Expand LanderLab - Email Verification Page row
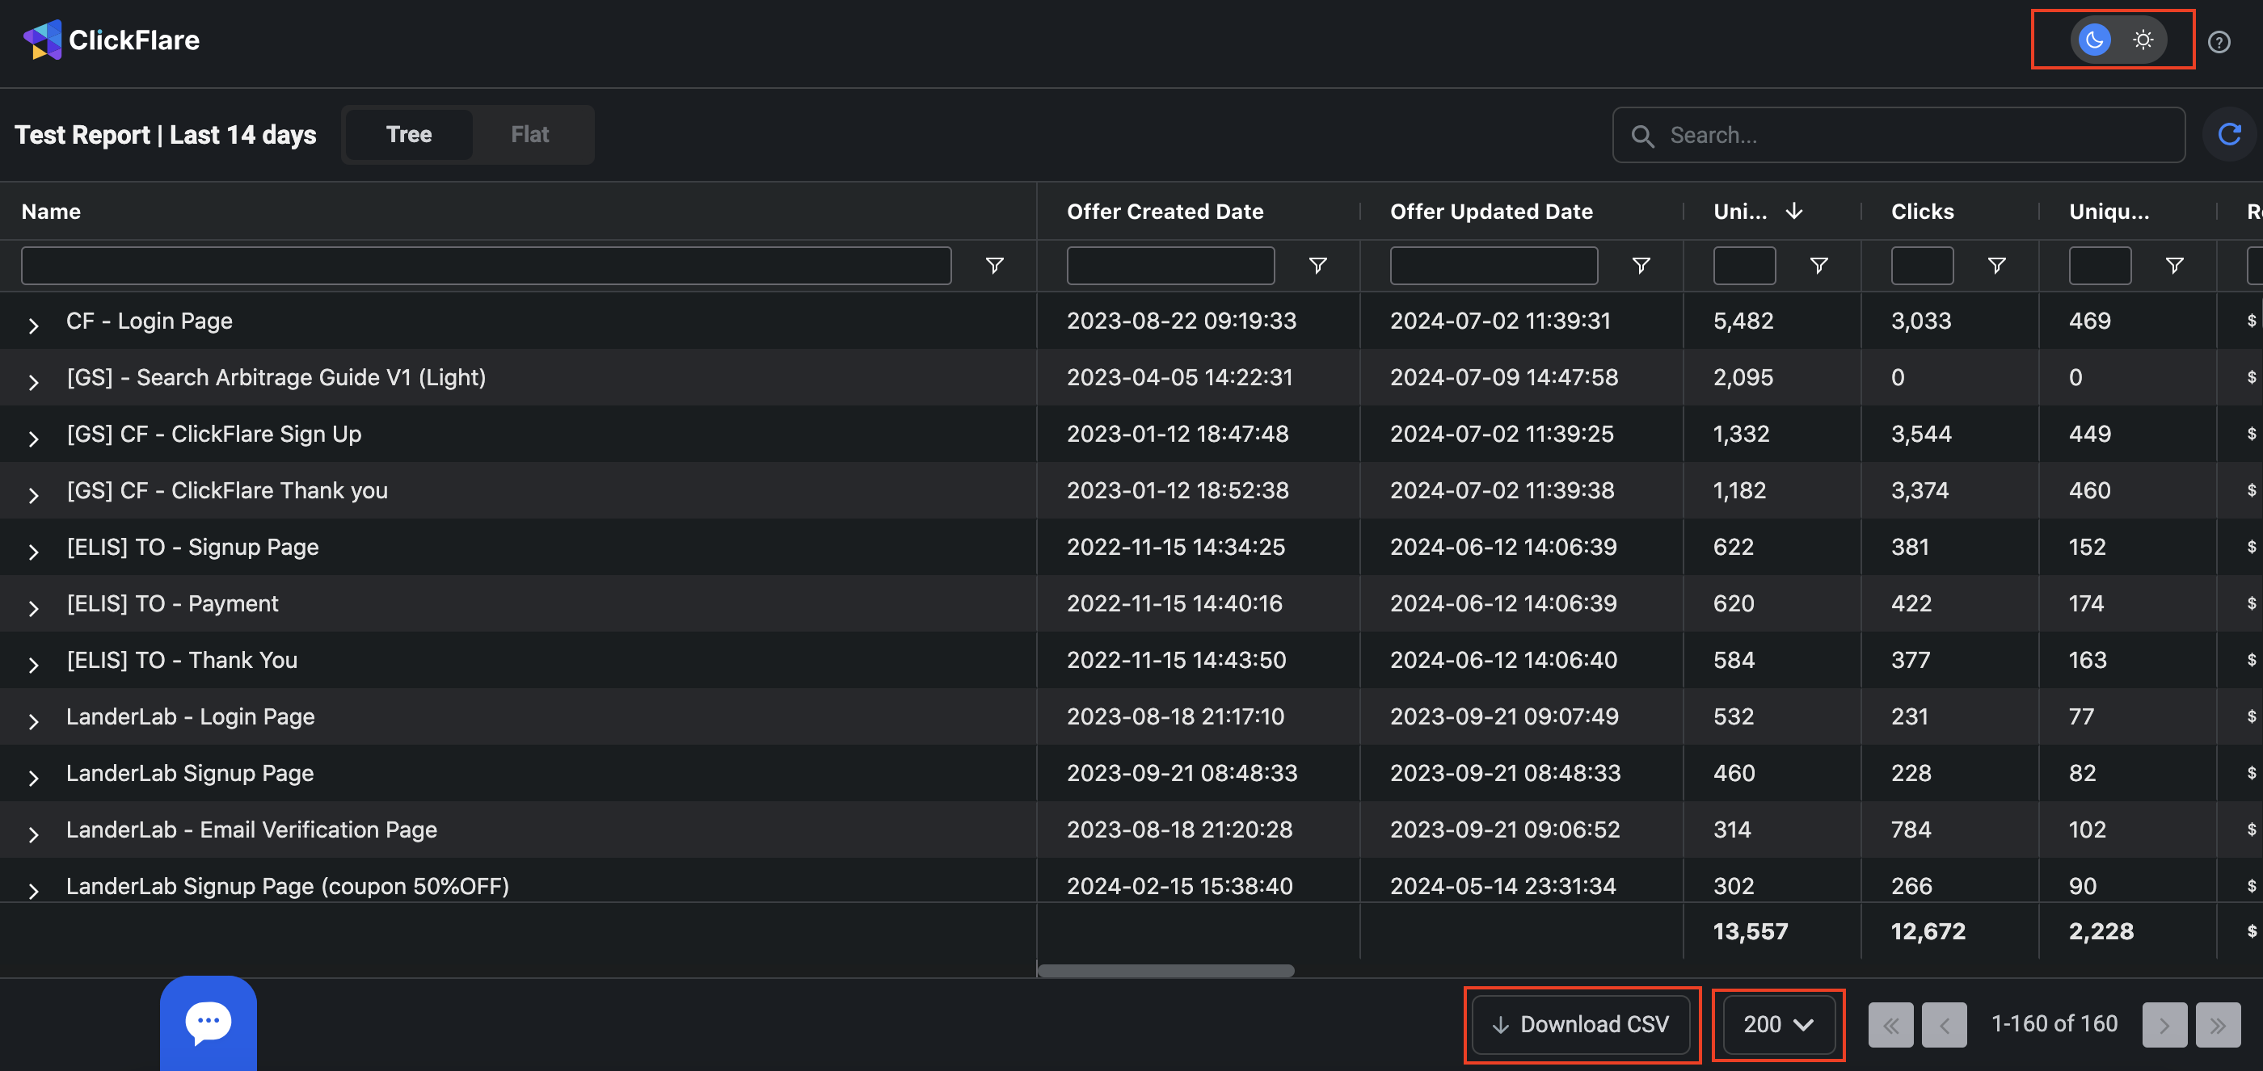This screenshot has height=1071, width=2263. tap(33, 835)
